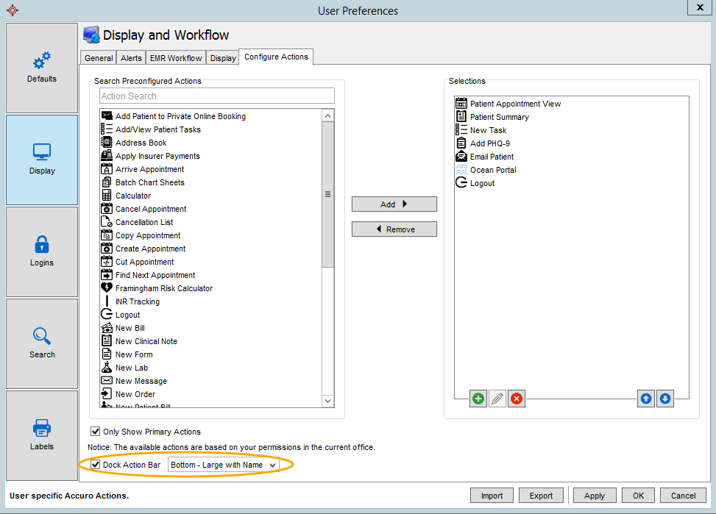Image resolution: width=716 pixels, height=514 pixels.
Task: Click the action list scroll down arrow
Action: 328,401
